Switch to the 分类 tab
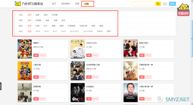 point(87,4)
